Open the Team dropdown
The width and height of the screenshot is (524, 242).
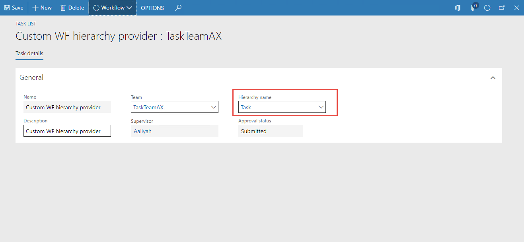click(214, 107)
